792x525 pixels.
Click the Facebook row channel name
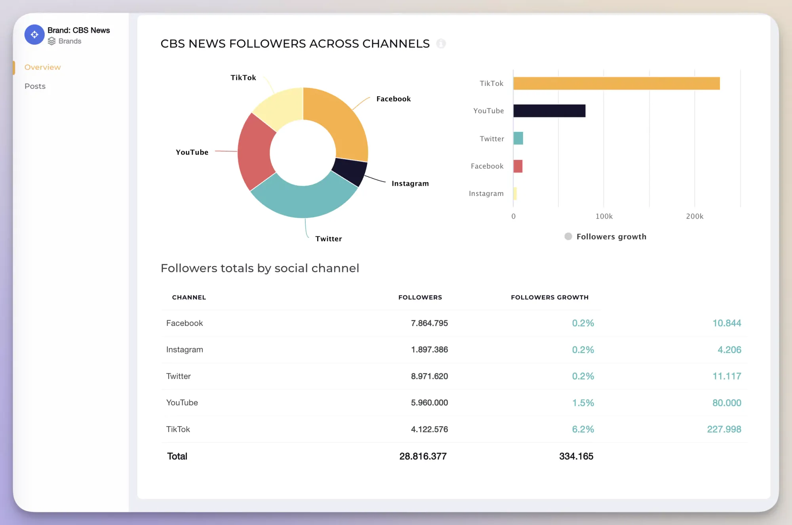coord(185,323)
